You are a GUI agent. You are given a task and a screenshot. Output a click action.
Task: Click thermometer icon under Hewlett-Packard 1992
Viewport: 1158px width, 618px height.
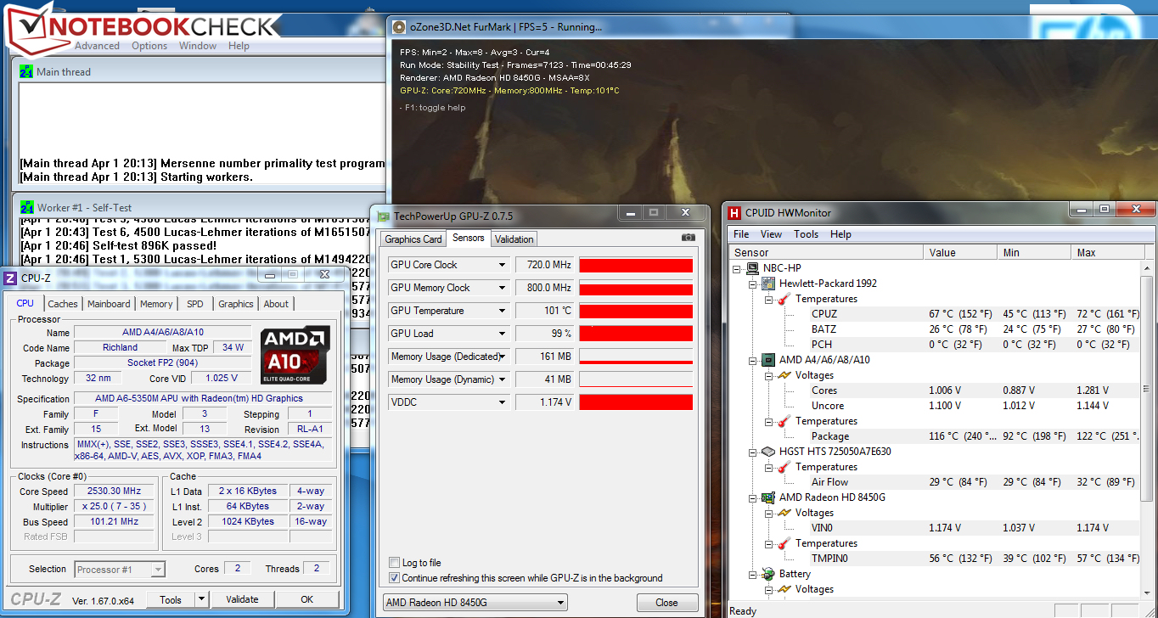[784, 299]
